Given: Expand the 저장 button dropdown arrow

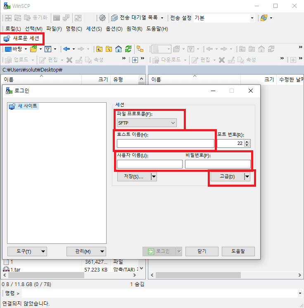Looking at the screenshot, I should coord(154,177).
